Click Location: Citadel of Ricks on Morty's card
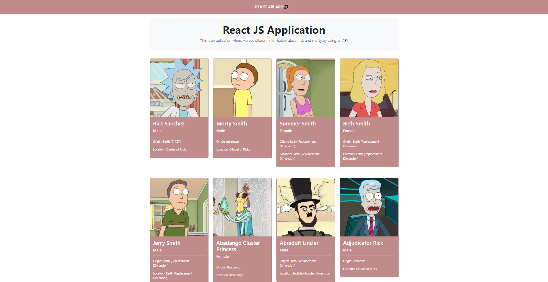Image resolution: width=548 pixels, height=282 pixels. (x=233, y=149)
